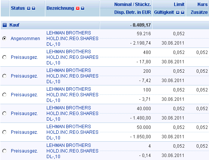Click the Kauf group label

[14, 25]
